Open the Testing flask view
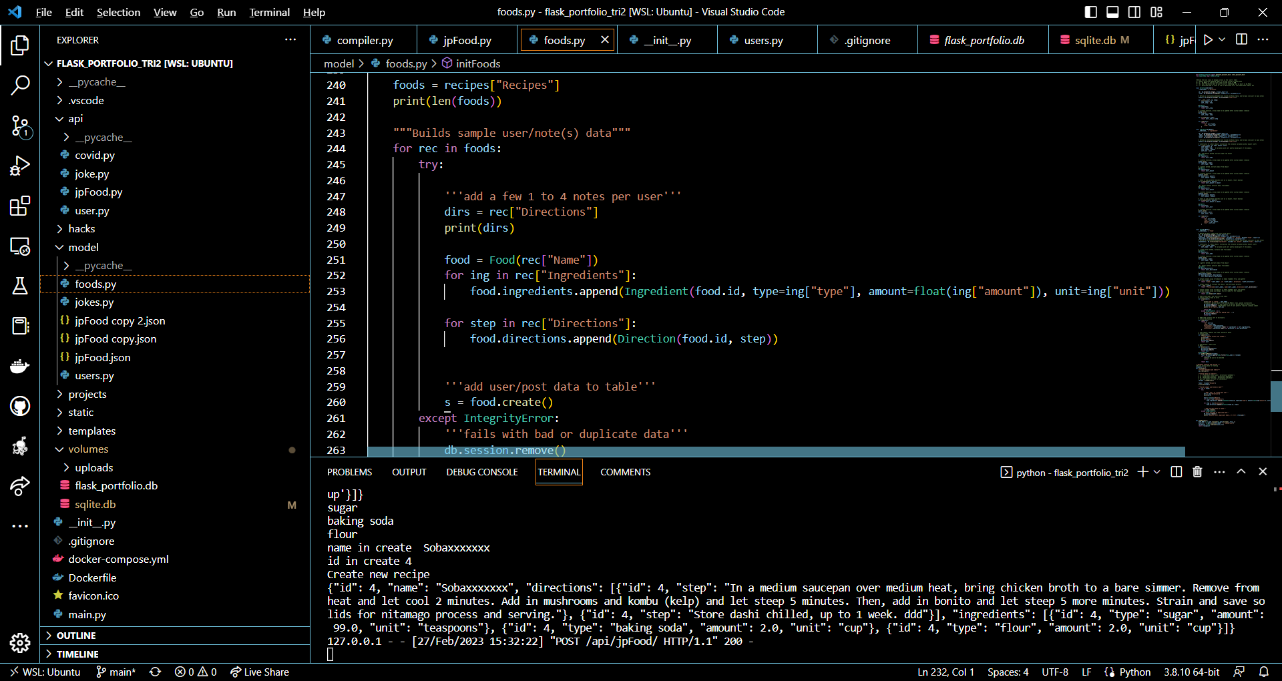The image size is (1282, 681). point(20,286)
